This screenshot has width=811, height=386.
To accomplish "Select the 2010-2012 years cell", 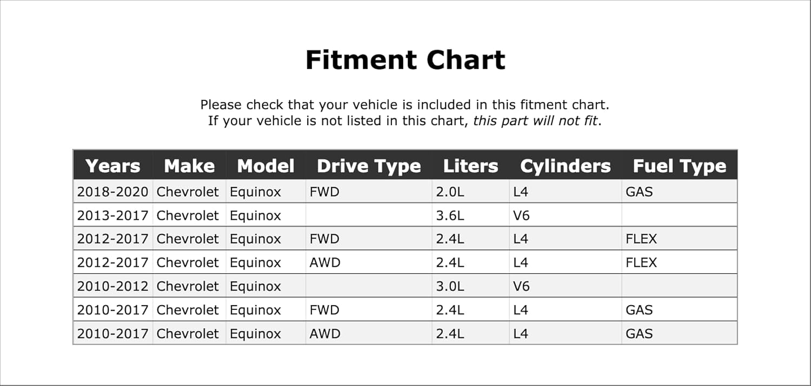I will pos(112,286).
